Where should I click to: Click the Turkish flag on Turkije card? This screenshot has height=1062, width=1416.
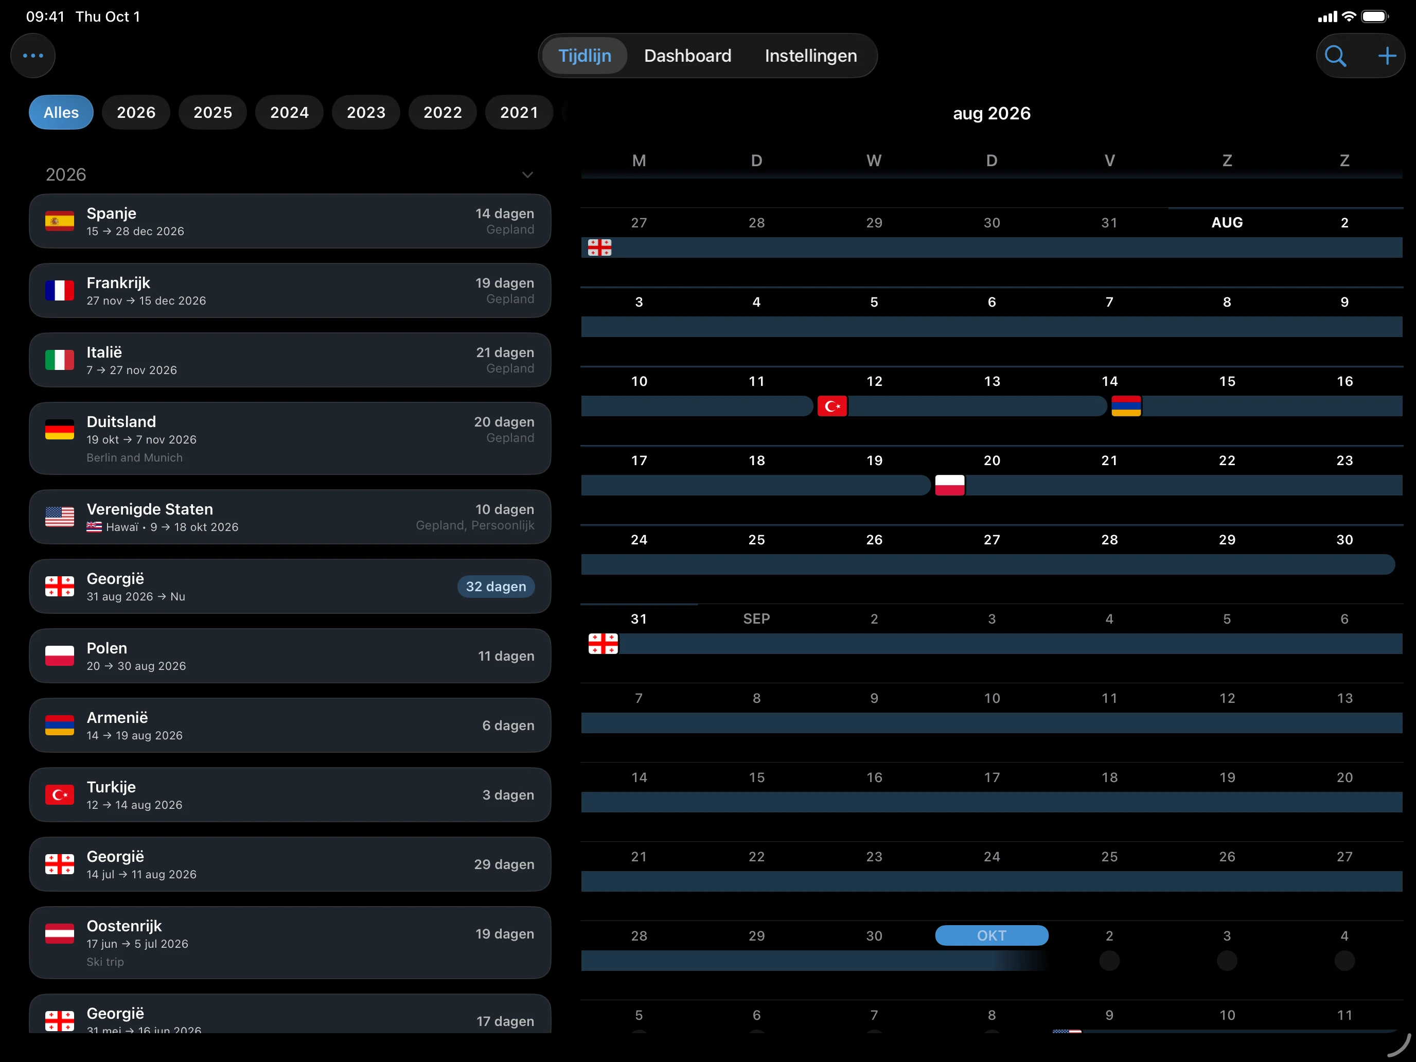(60, 794)
